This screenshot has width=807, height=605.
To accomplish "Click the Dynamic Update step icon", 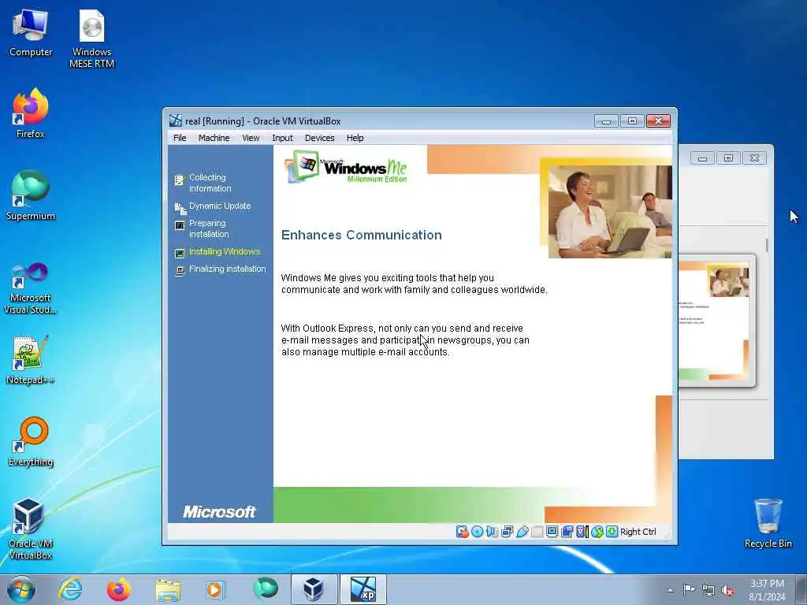I will (x=180, y=208).
